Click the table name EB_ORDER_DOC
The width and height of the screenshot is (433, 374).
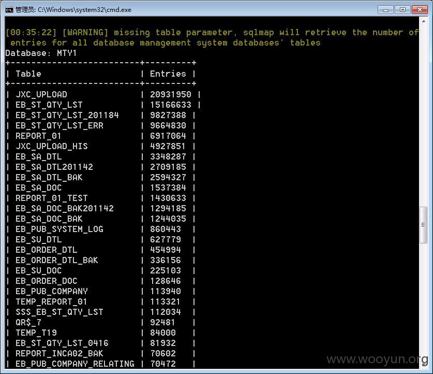[47, 281]
